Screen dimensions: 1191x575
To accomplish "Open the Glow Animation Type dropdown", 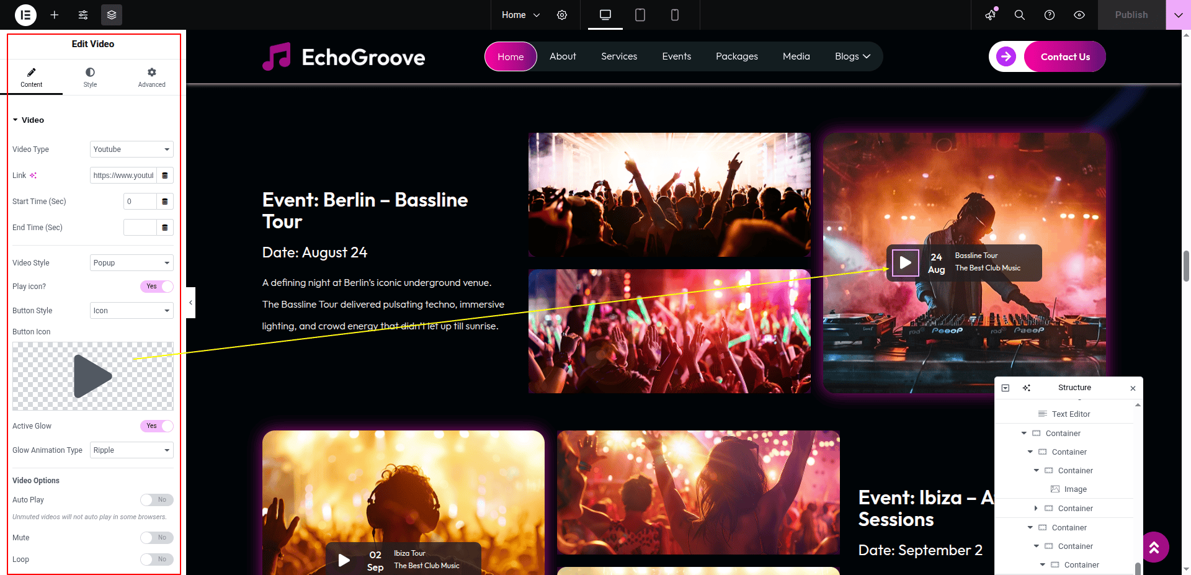I will (x=131, y=450).
